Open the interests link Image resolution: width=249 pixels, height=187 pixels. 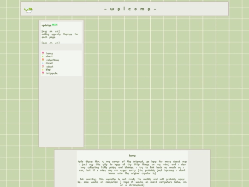coord(52,73)
